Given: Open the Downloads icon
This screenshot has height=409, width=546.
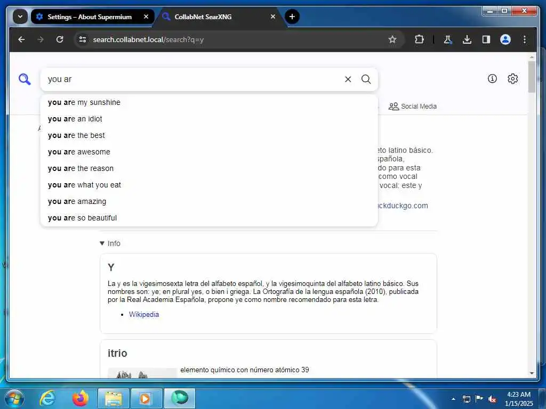Looking at the screenshot, I should coord(467,39).
